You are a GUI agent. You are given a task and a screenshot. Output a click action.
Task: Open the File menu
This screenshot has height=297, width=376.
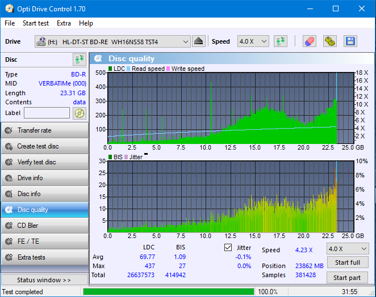click(x=10, y=23)
